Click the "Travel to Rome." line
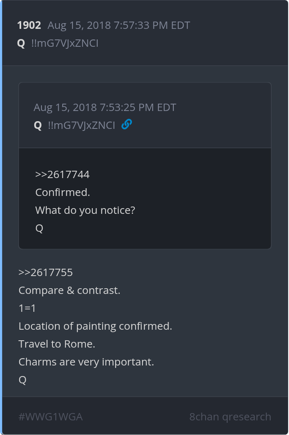Viewport: 289px width, 435px height. tap(57, 344)
